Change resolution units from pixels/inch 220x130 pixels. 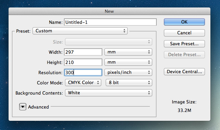128,72
